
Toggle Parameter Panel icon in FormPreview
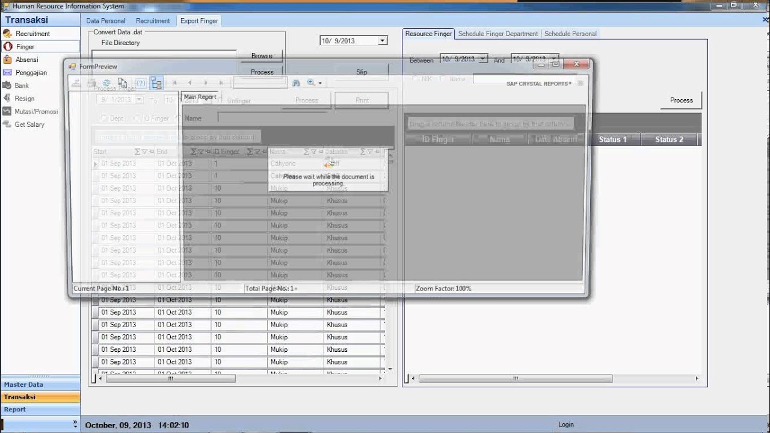(x=141, y=83)
